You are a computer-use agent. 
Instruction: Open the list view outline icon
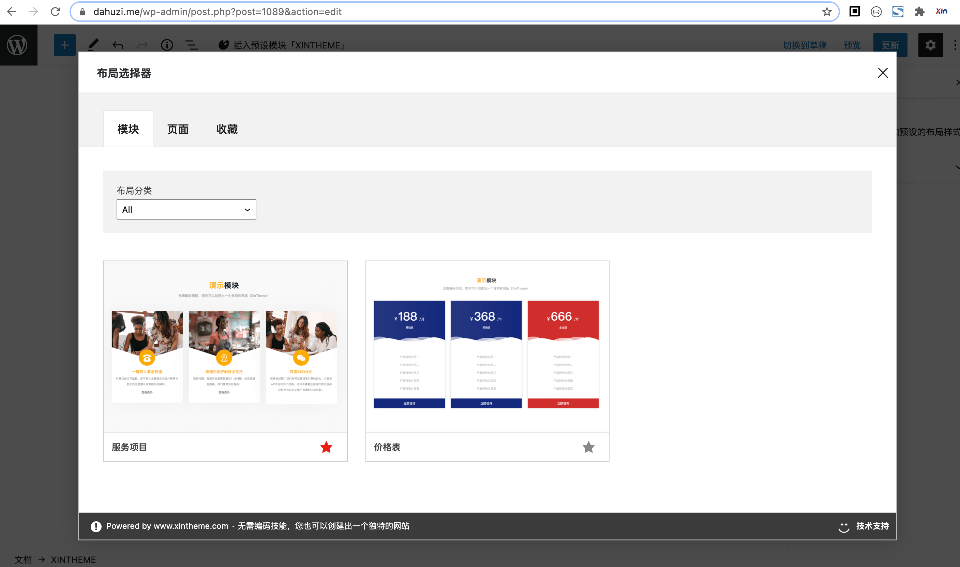click(x=191, y=45)
